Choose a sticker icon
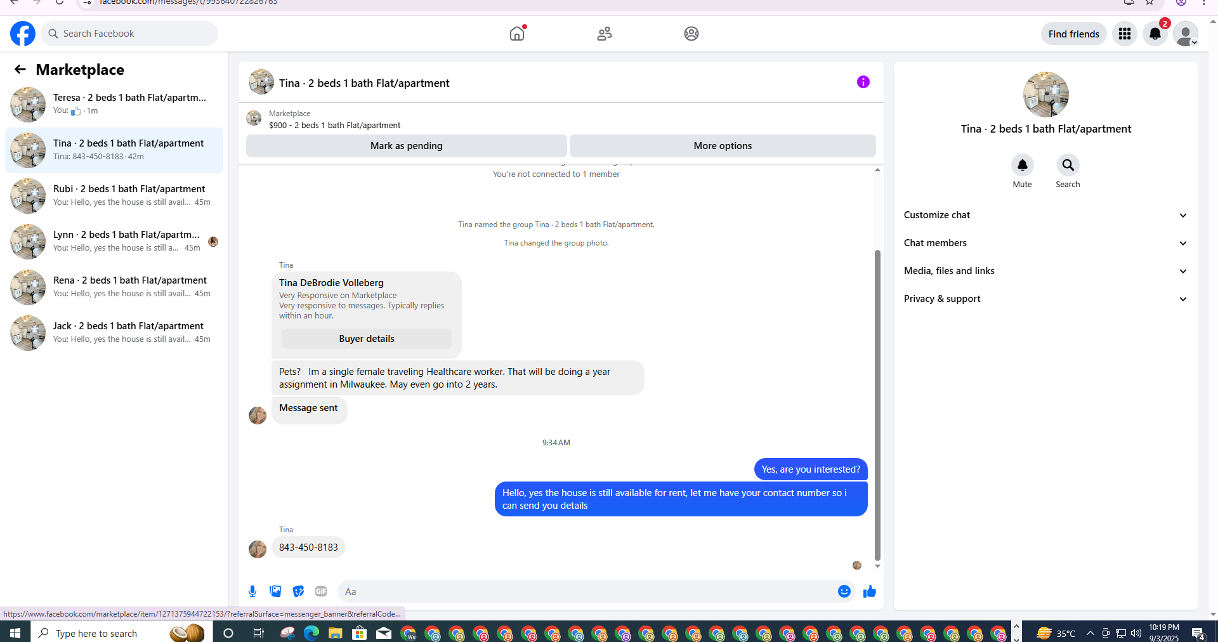Image resolution: width=1218 pixels, height=642 pixels. (298, 591)
